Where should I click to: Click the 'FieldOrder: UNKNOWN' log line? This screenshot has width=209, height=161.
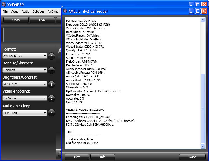tap(81, 61)
